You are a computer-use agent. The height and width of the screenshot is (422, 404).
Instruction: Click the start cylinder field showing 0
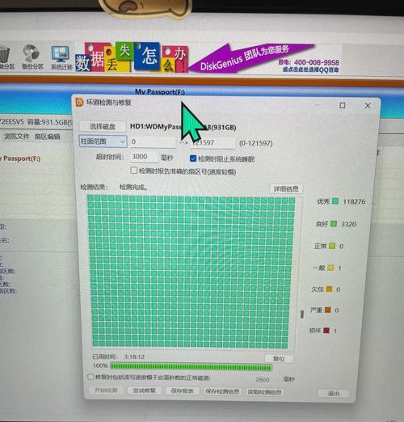point(153,141)
